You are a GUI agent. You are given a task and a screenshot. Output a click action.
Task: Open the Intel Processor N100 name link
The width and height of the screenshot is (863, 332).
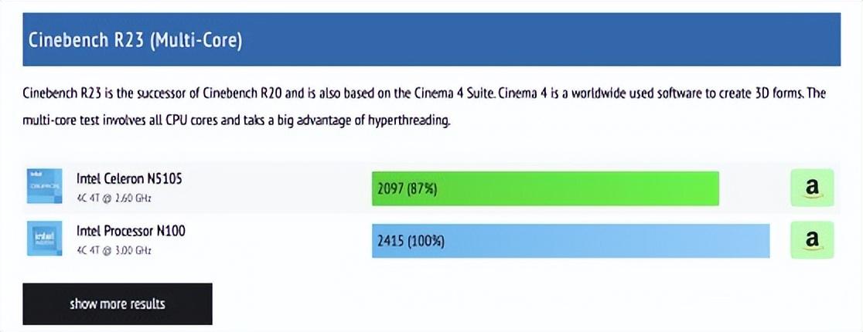coord(131,230)
